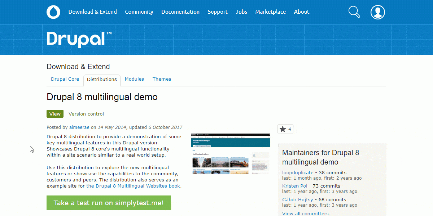Open About in the top navigation
This screenshot has width=433, height=216.
click(x=302, y=12)
